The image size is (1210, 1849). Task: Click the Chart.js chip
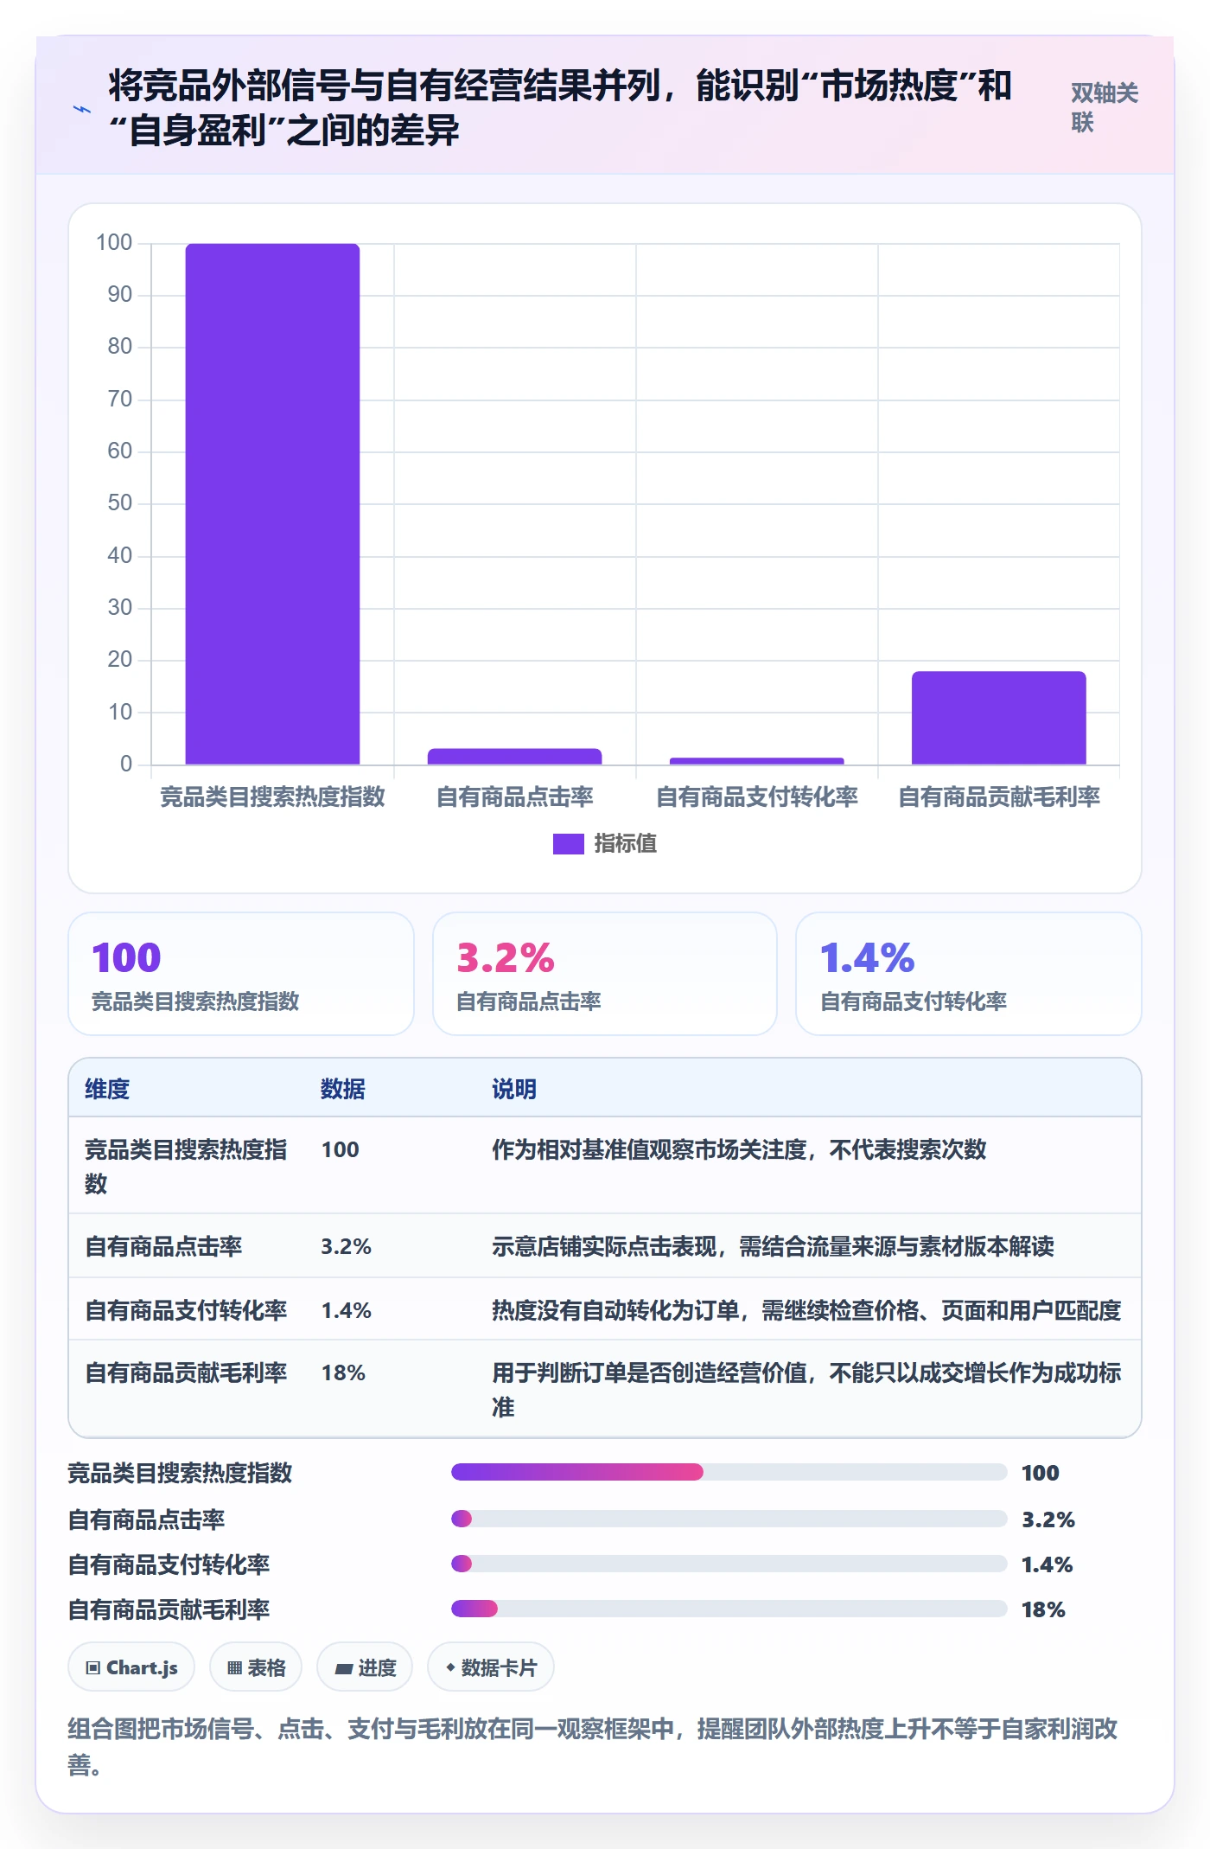(x=131, y=1667)
